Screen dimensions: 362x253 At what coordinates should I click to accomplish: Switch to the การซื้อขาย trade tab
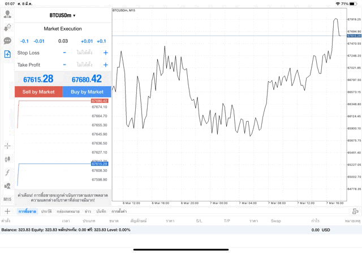coord(27,211)
